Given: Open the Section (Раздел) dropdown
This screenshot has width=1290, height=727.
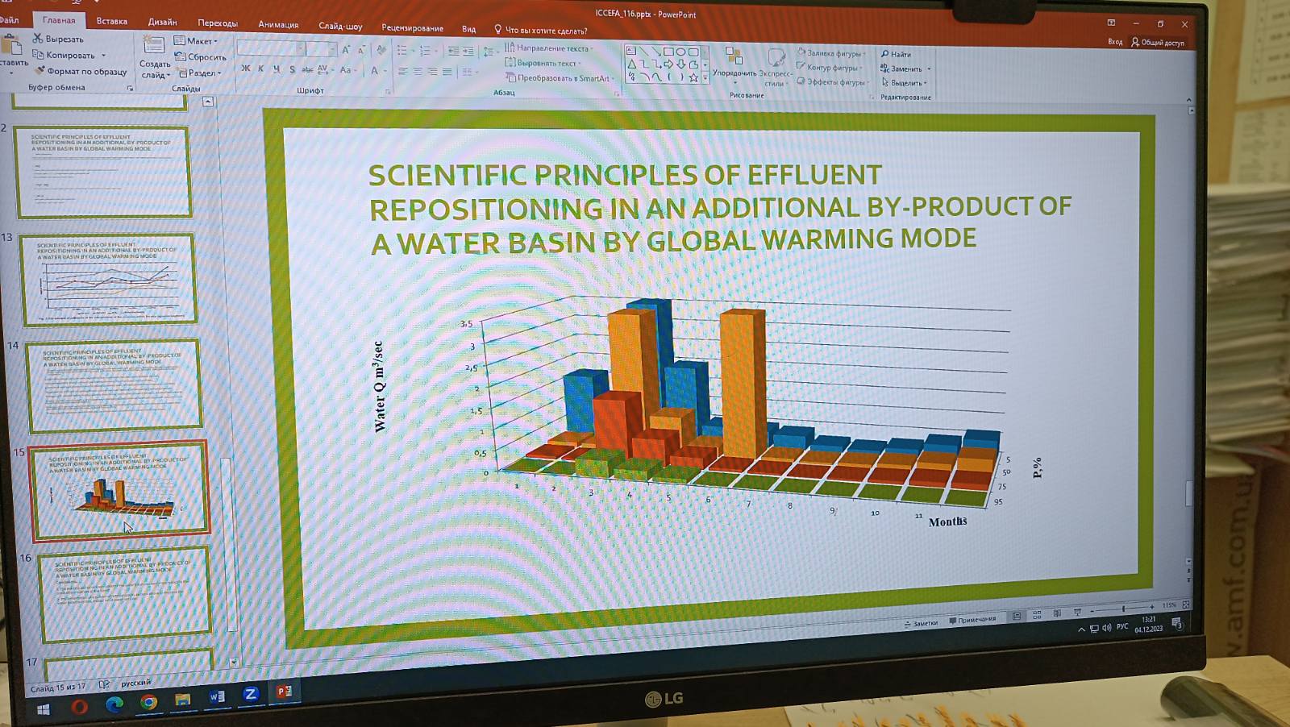Looking at the screenshot, I should point(198,73).
